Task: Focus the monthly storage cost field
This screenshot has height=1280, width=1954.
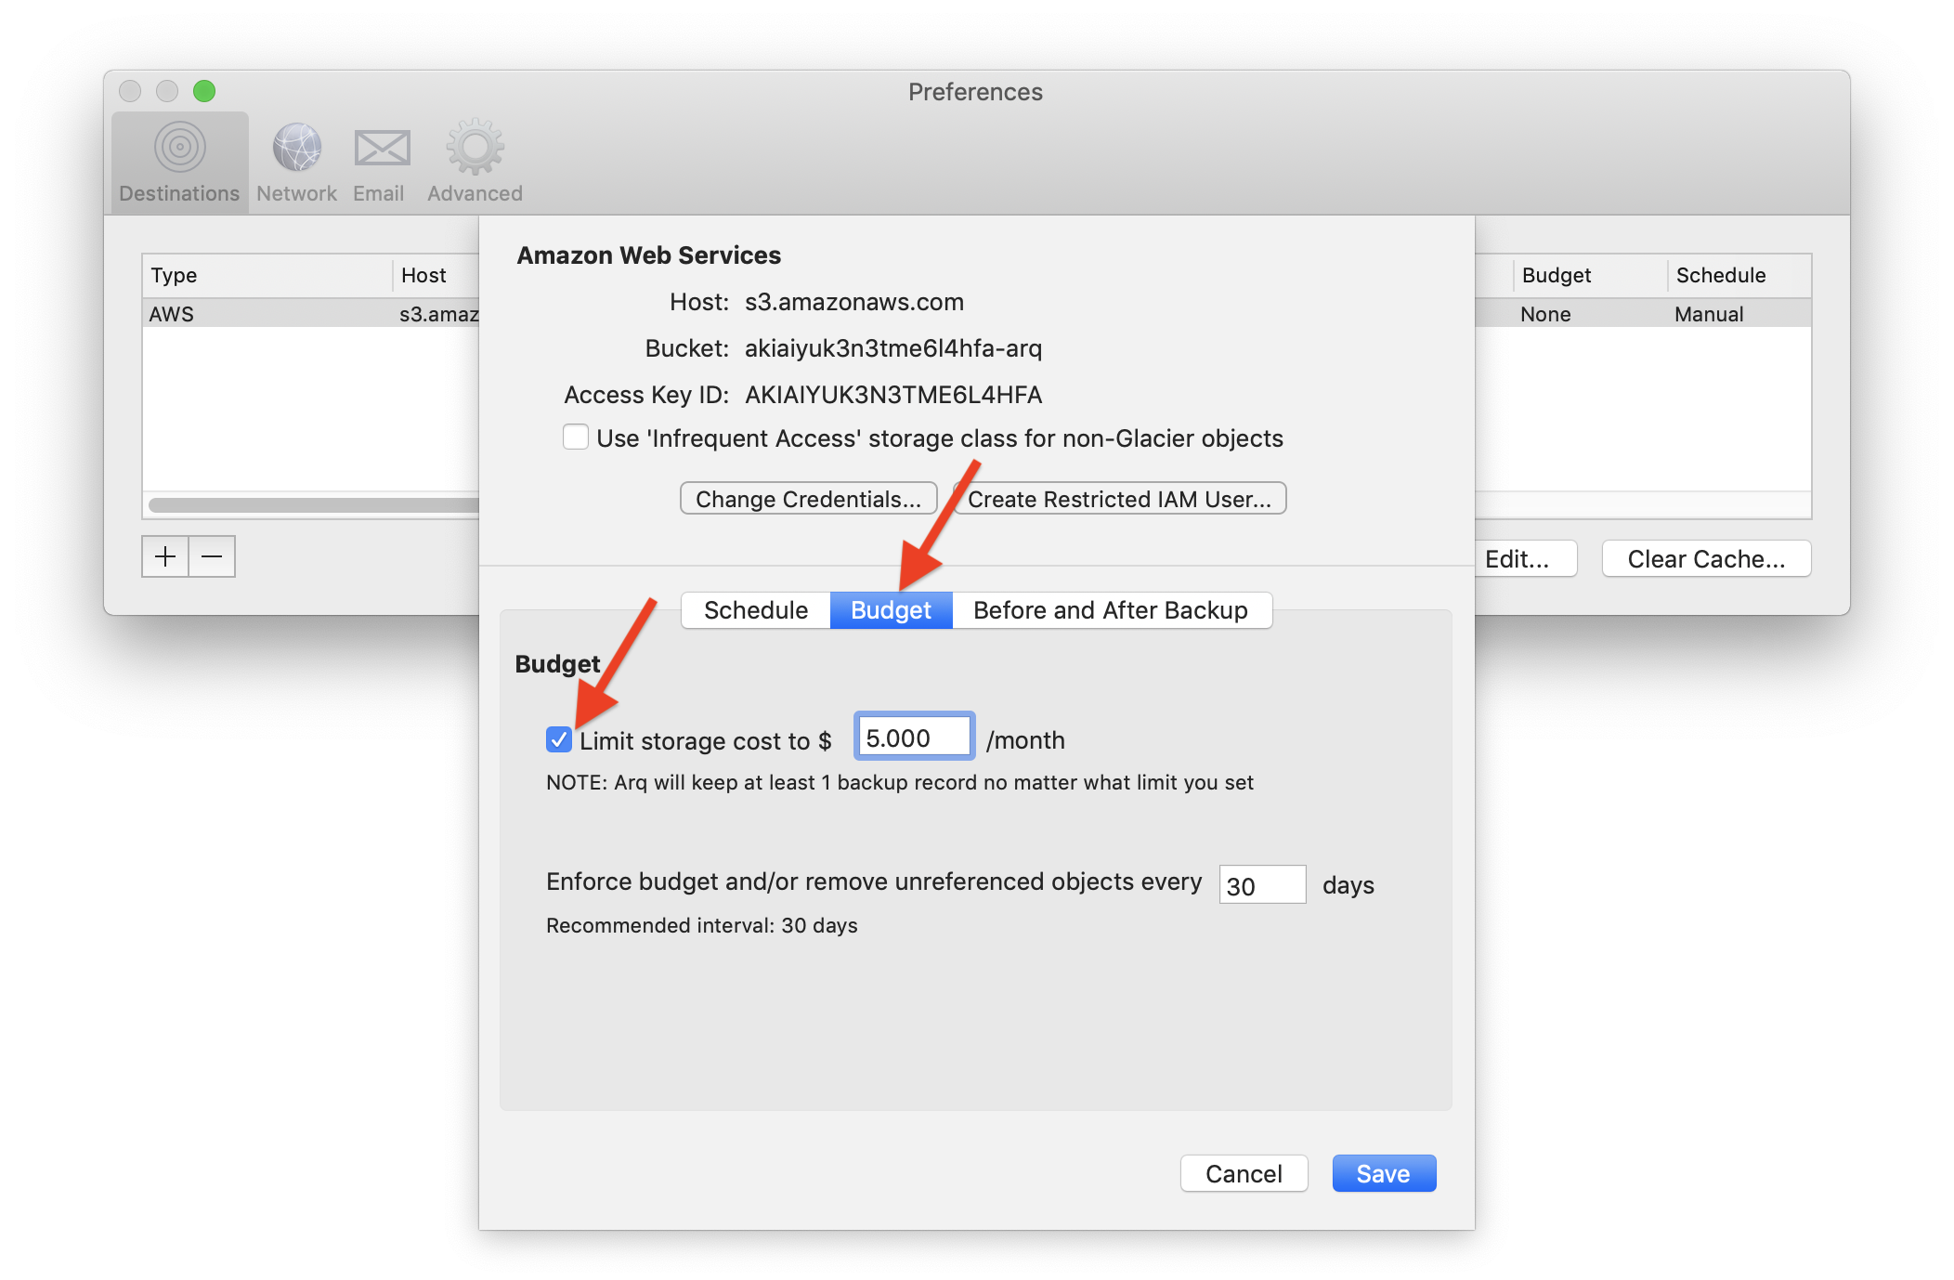Action: tap(914, 738)
